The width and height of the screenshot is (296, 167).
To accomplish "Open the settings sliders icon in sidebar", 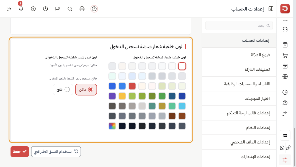I will (x=285, y=160).
